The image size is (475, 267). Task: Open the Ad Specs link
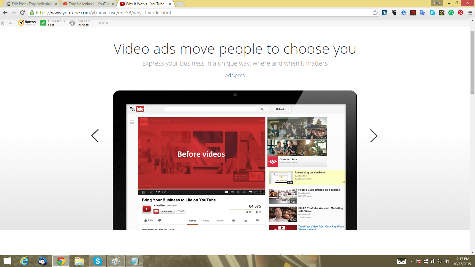click(x=235, y=75)
